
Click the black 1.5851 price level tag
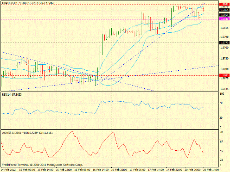coord(224,15)
